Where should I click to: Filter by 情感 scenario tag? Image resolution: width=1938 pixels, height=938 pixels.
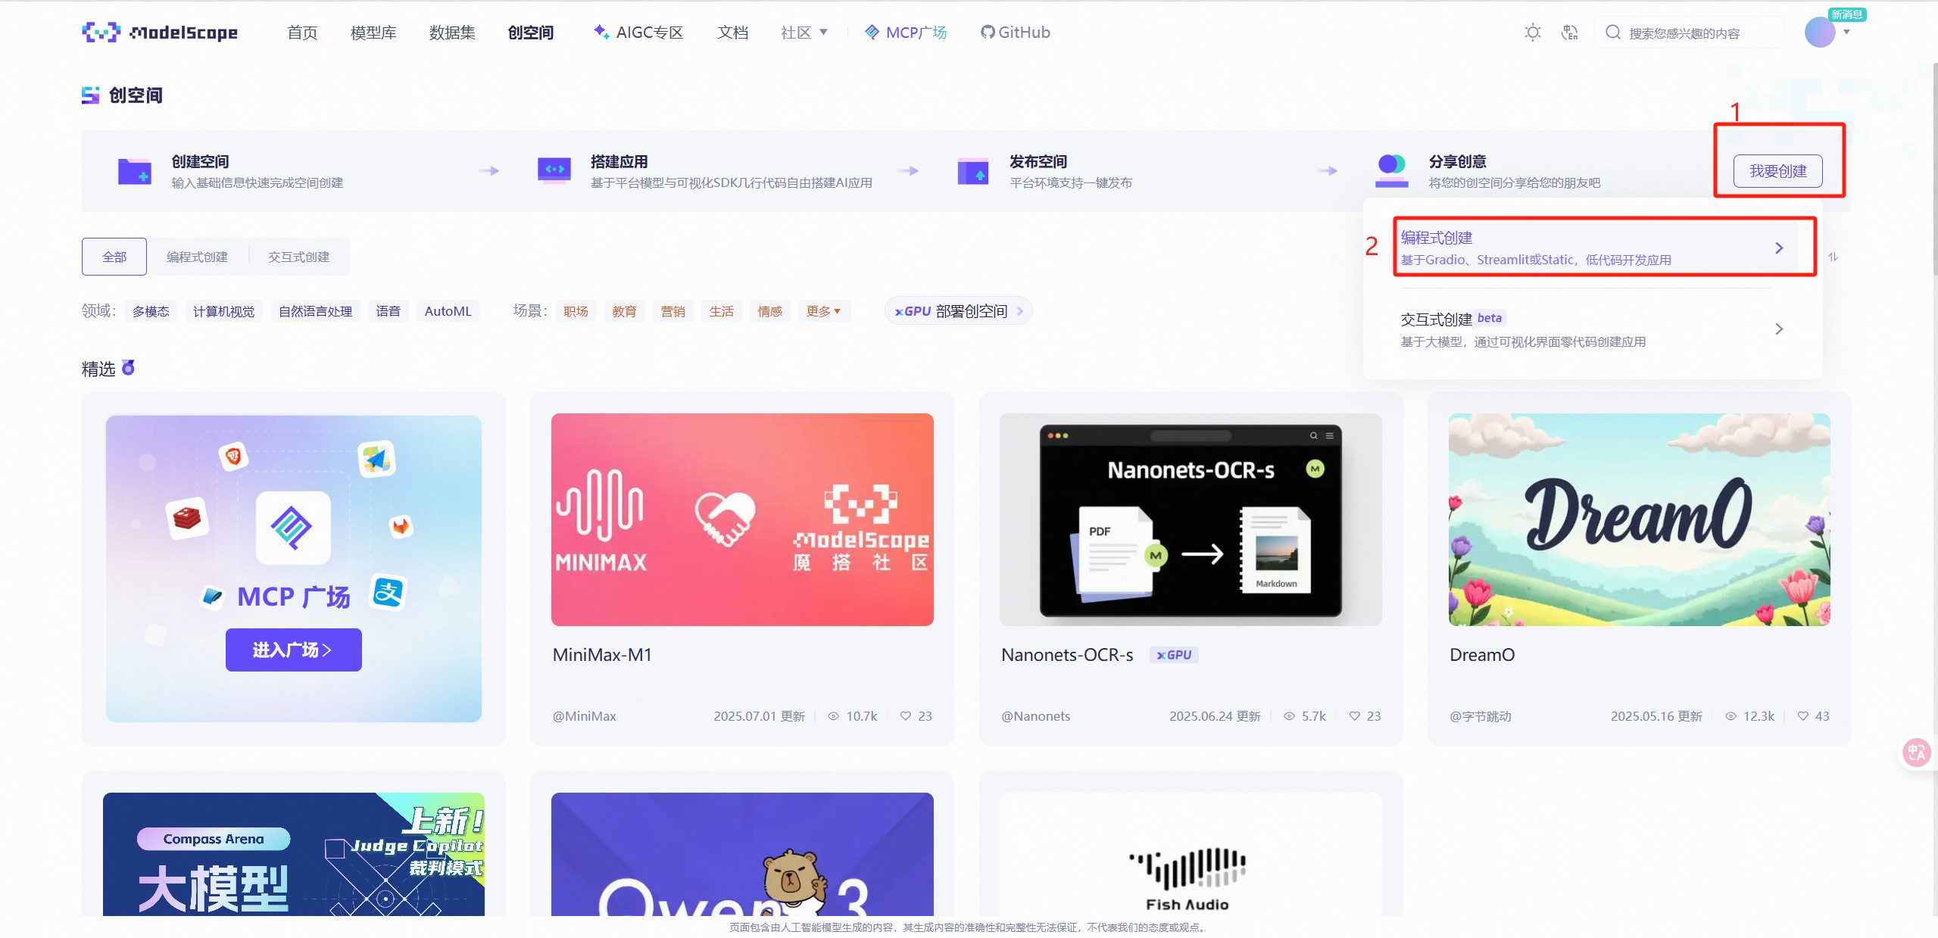coord(770,311)
